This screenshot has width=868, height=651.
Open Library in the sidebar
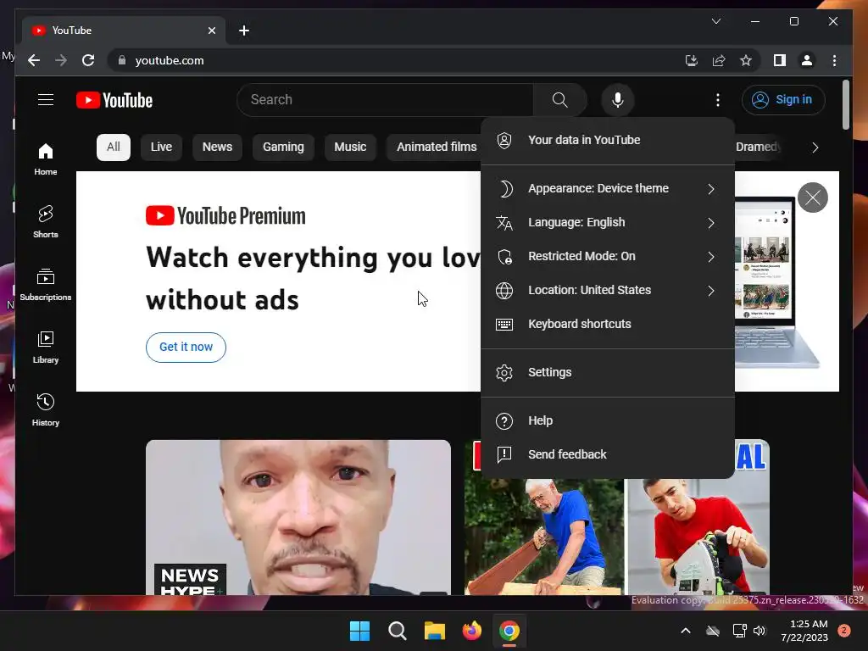point(46,347)
